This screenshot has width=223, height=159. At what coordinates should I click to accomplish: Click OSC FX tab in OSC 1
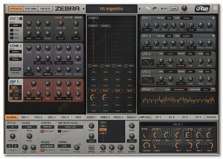coord(69,17)
